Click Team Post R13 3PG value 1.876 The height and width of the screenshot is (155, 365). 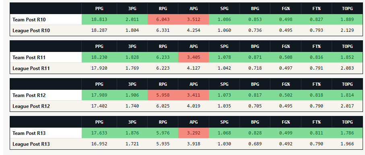point(132,133)
